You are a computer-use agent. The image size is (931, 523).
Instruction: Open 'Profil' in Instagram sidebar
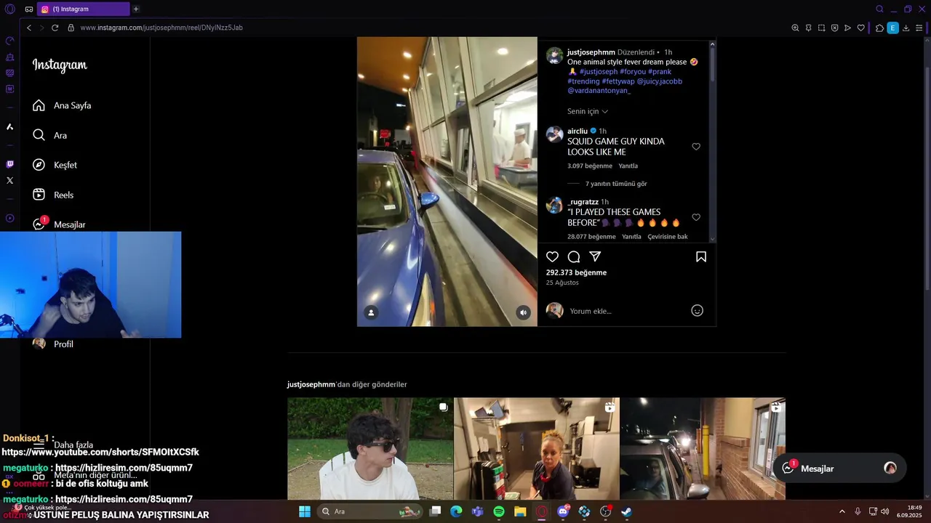[x=53, y=344]
